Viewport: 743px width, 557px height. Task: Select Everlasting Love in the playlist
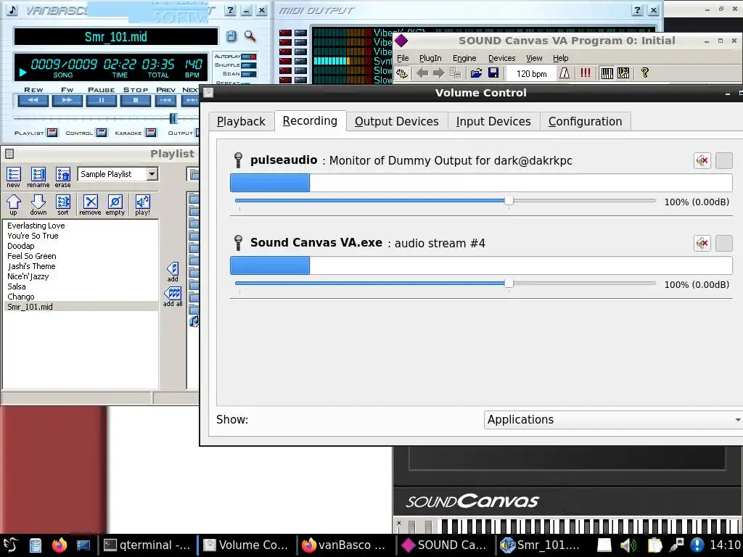36,226
